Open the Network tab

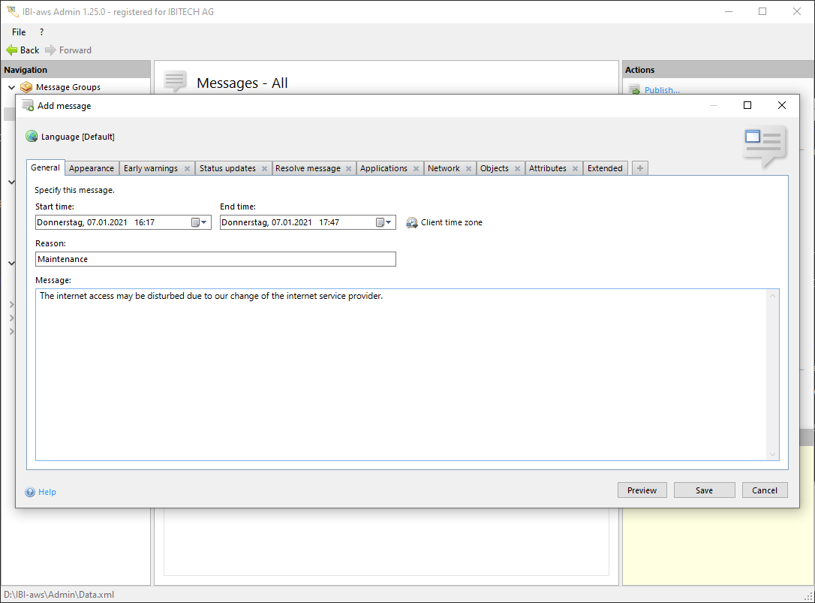[x=444, y=168]
